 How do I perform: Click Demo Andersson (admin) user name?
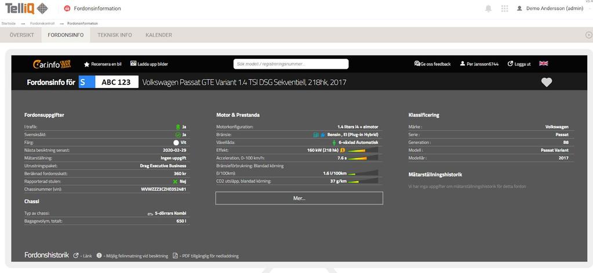pyautogui.click(x=555, y=9)
